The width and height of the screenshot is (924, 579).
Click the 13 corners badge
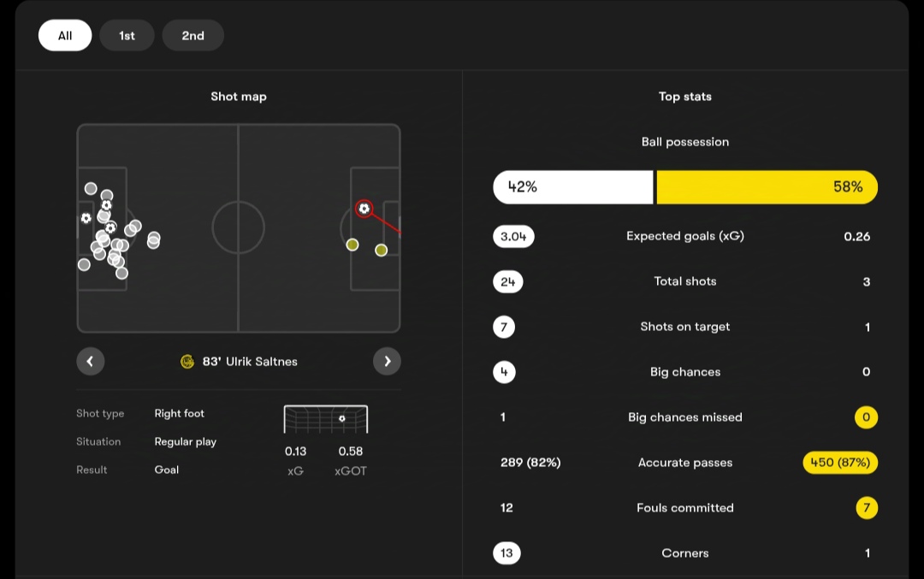tap(506, 553)
